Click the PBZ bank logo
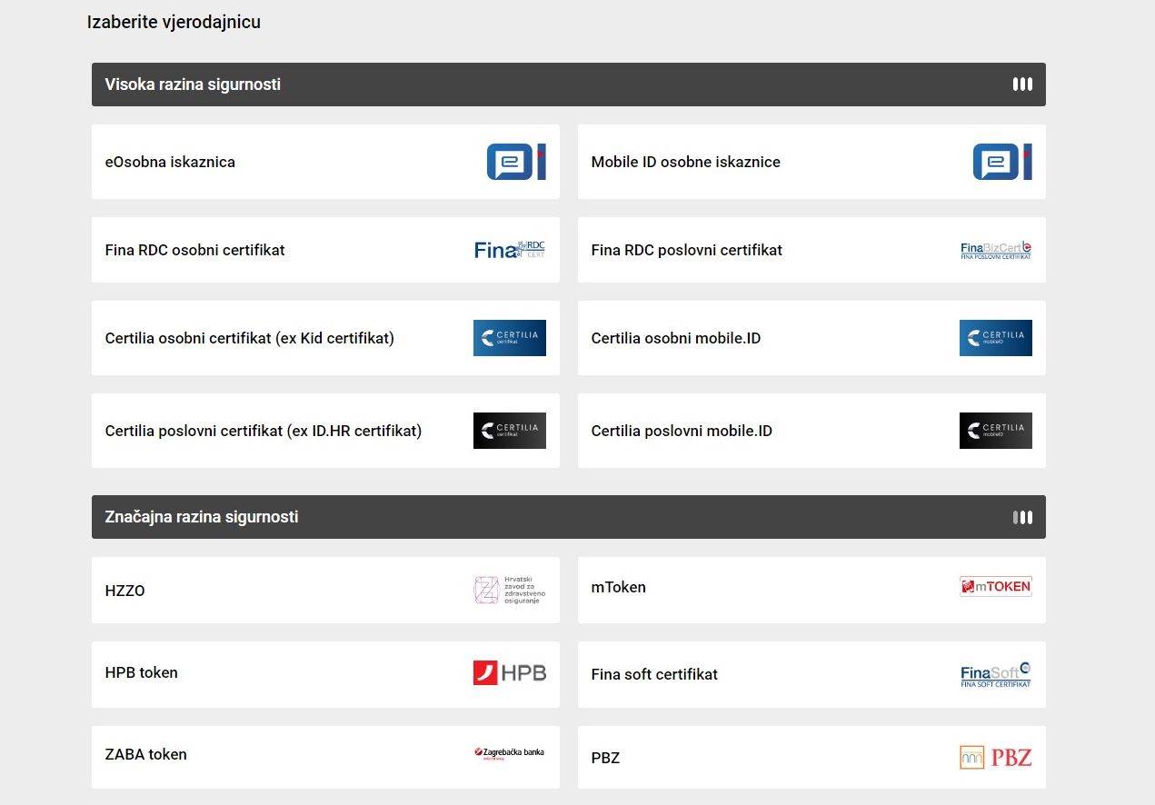This screenshot has height=805, width=1155. click(x=995, y=757)
